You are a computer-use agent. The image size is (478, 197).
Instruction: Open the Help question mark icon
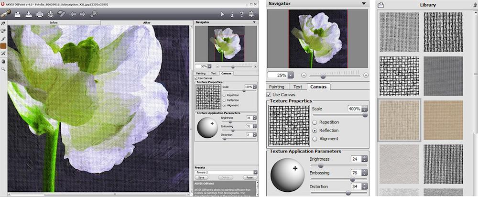(242, 14)
